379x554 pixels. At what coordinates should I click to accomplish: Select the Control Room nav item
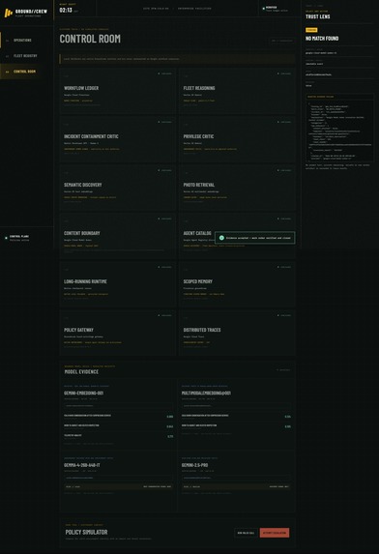click(x=27, y=72)
